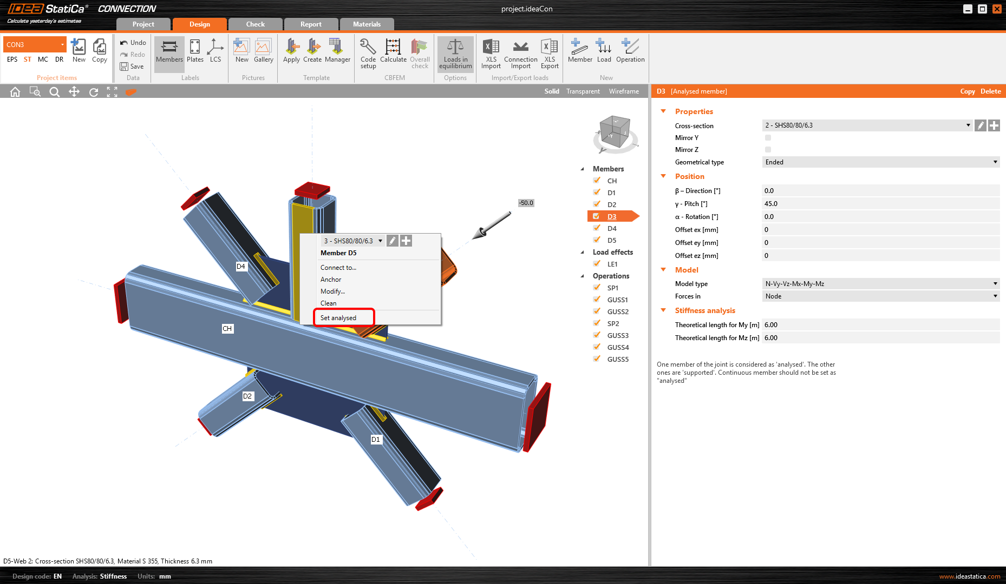Click Delete in the D3 panel header

click(x=990, y=91)
